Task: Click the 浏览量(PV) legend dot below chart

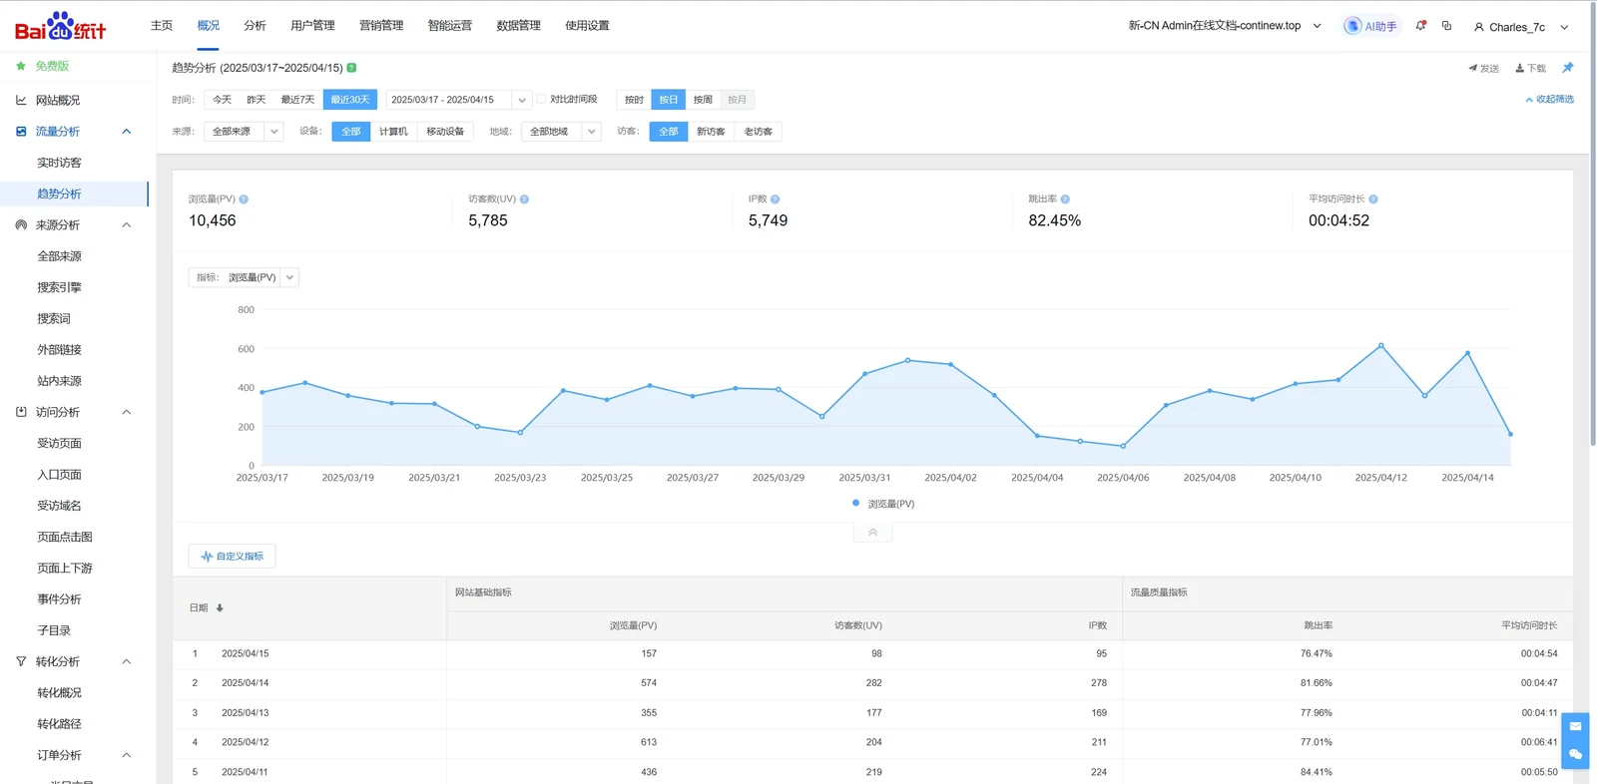Action: 855,504
